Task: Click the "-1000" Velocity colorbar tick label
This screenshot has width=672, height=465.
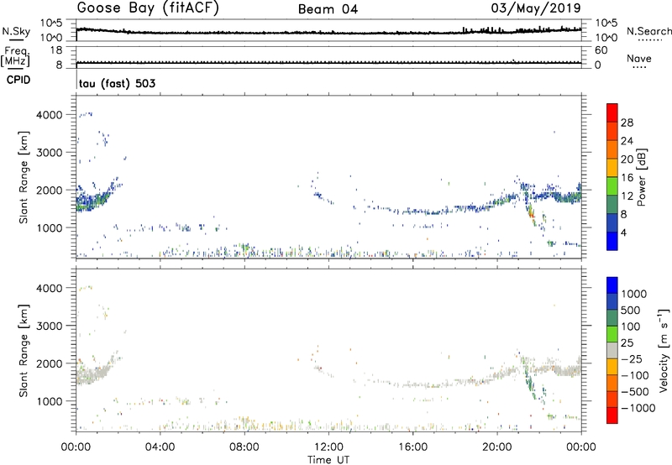Action: click(638, 408)
